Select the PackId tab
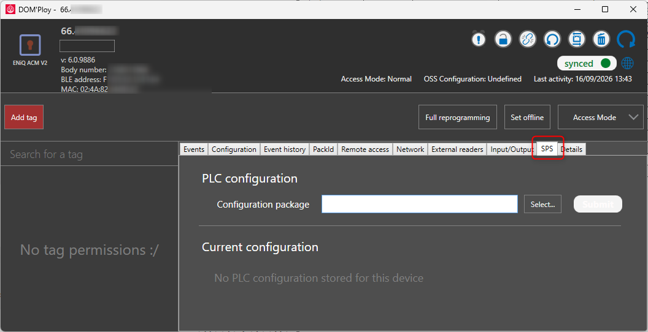Viewport: 648px width, 332px height. pos(323,149)
